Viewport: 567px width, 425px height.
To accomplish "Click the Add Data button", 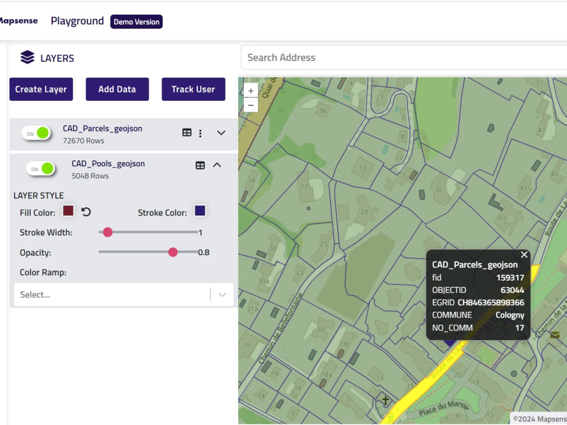I will pos(117,90).
